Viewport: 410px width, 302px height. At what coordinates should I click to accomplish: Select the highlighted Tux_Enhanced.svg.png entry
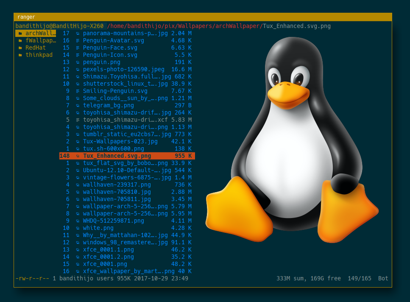coord(117,156)
